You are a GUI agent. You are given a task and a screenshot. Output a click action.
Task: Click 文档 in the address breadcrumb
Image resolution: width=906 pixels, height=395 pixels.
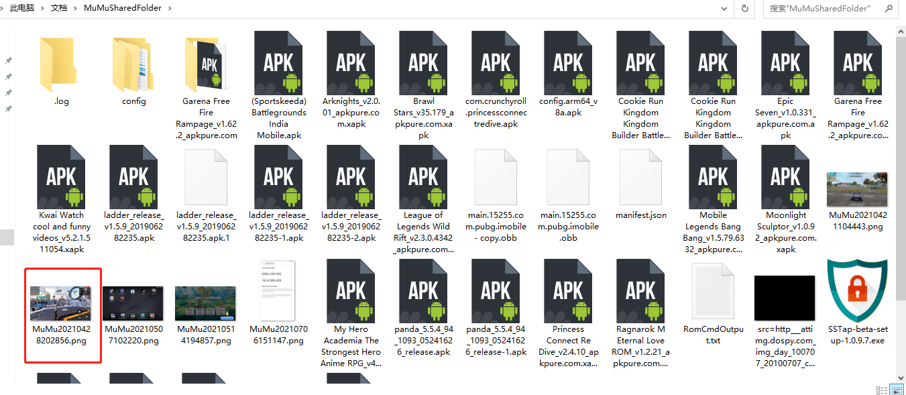[59, 8]
